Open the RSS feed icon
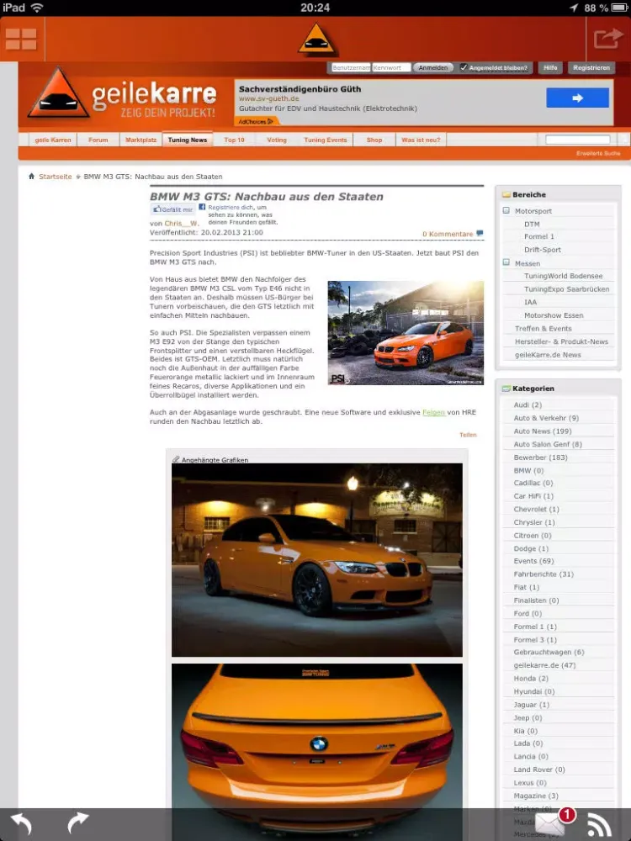This screenshot has height=841, width=631. point(600,825)
